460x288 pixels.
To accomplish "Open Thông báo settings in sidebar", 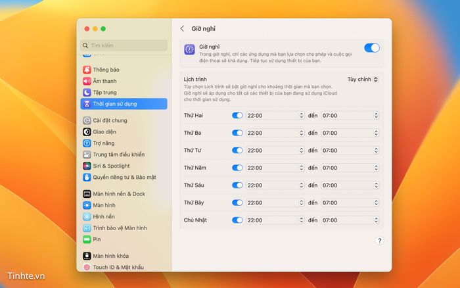I will [124, 70].
